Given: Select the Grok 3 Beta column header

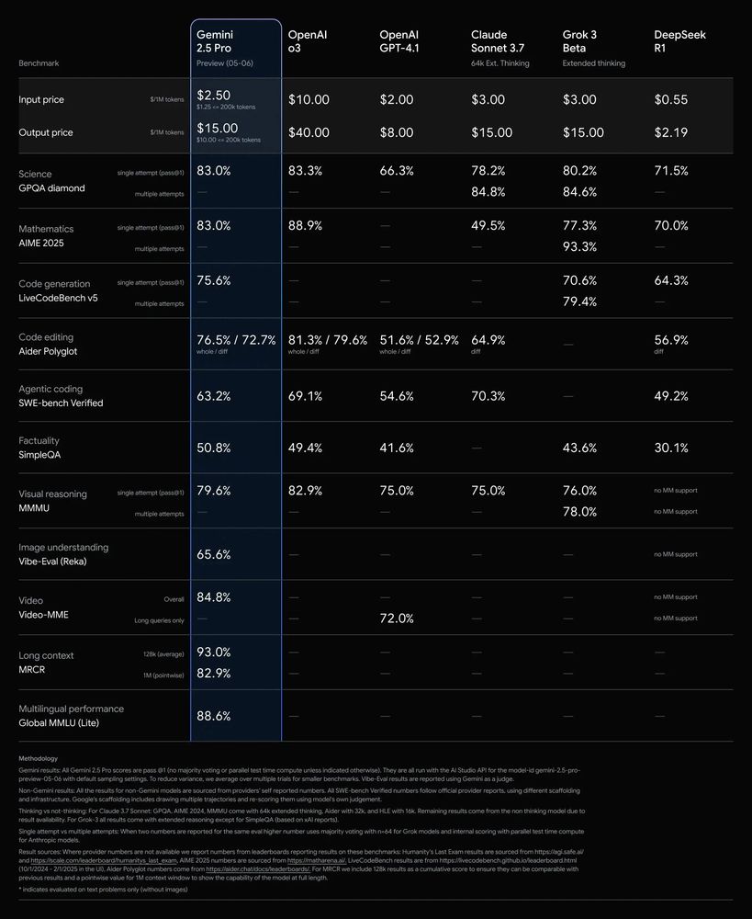Looking at the screenshot, I should 581,41.
